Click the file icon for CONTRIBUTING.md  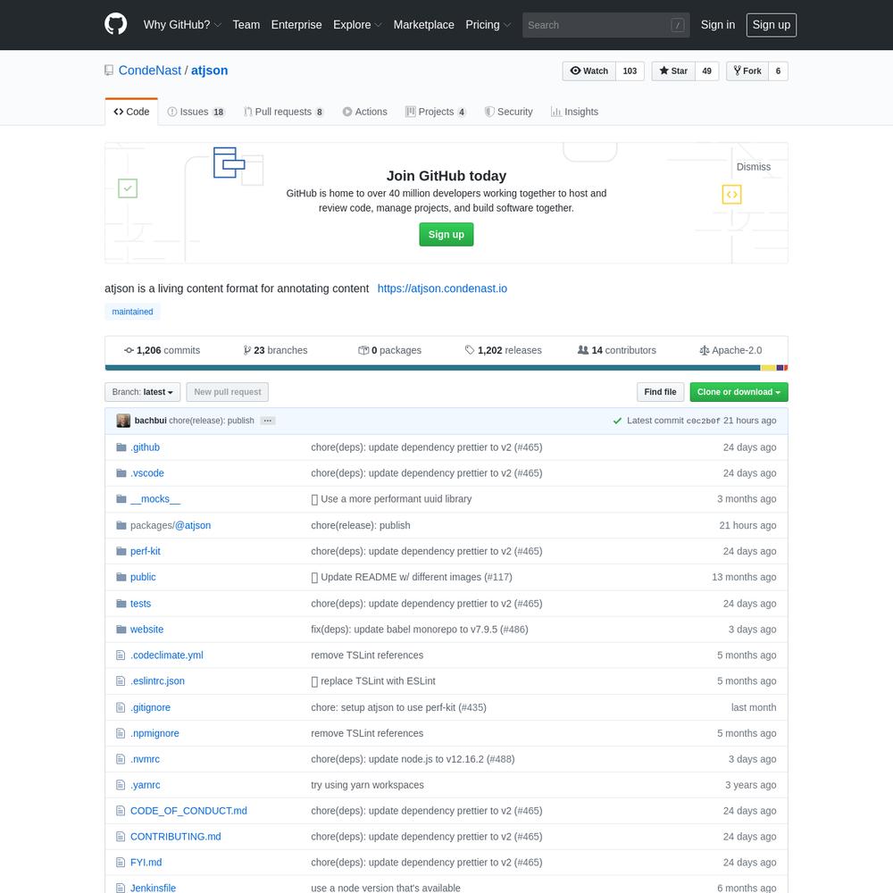point(121,836)
